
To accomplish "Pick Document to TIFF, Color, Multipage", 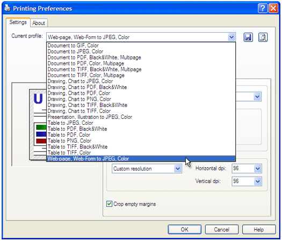I will click(x=141, y=75).
